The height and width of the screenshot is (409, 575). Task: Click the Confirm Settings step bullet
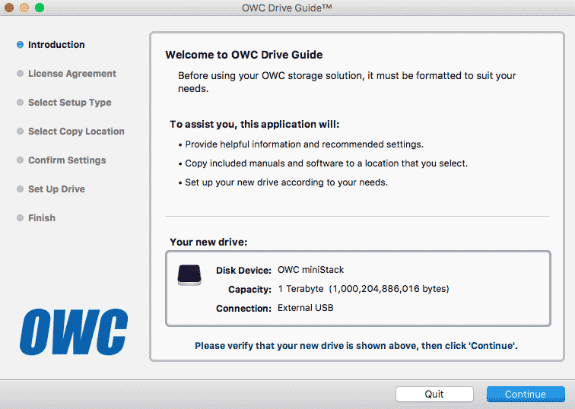tap(20, 160)
